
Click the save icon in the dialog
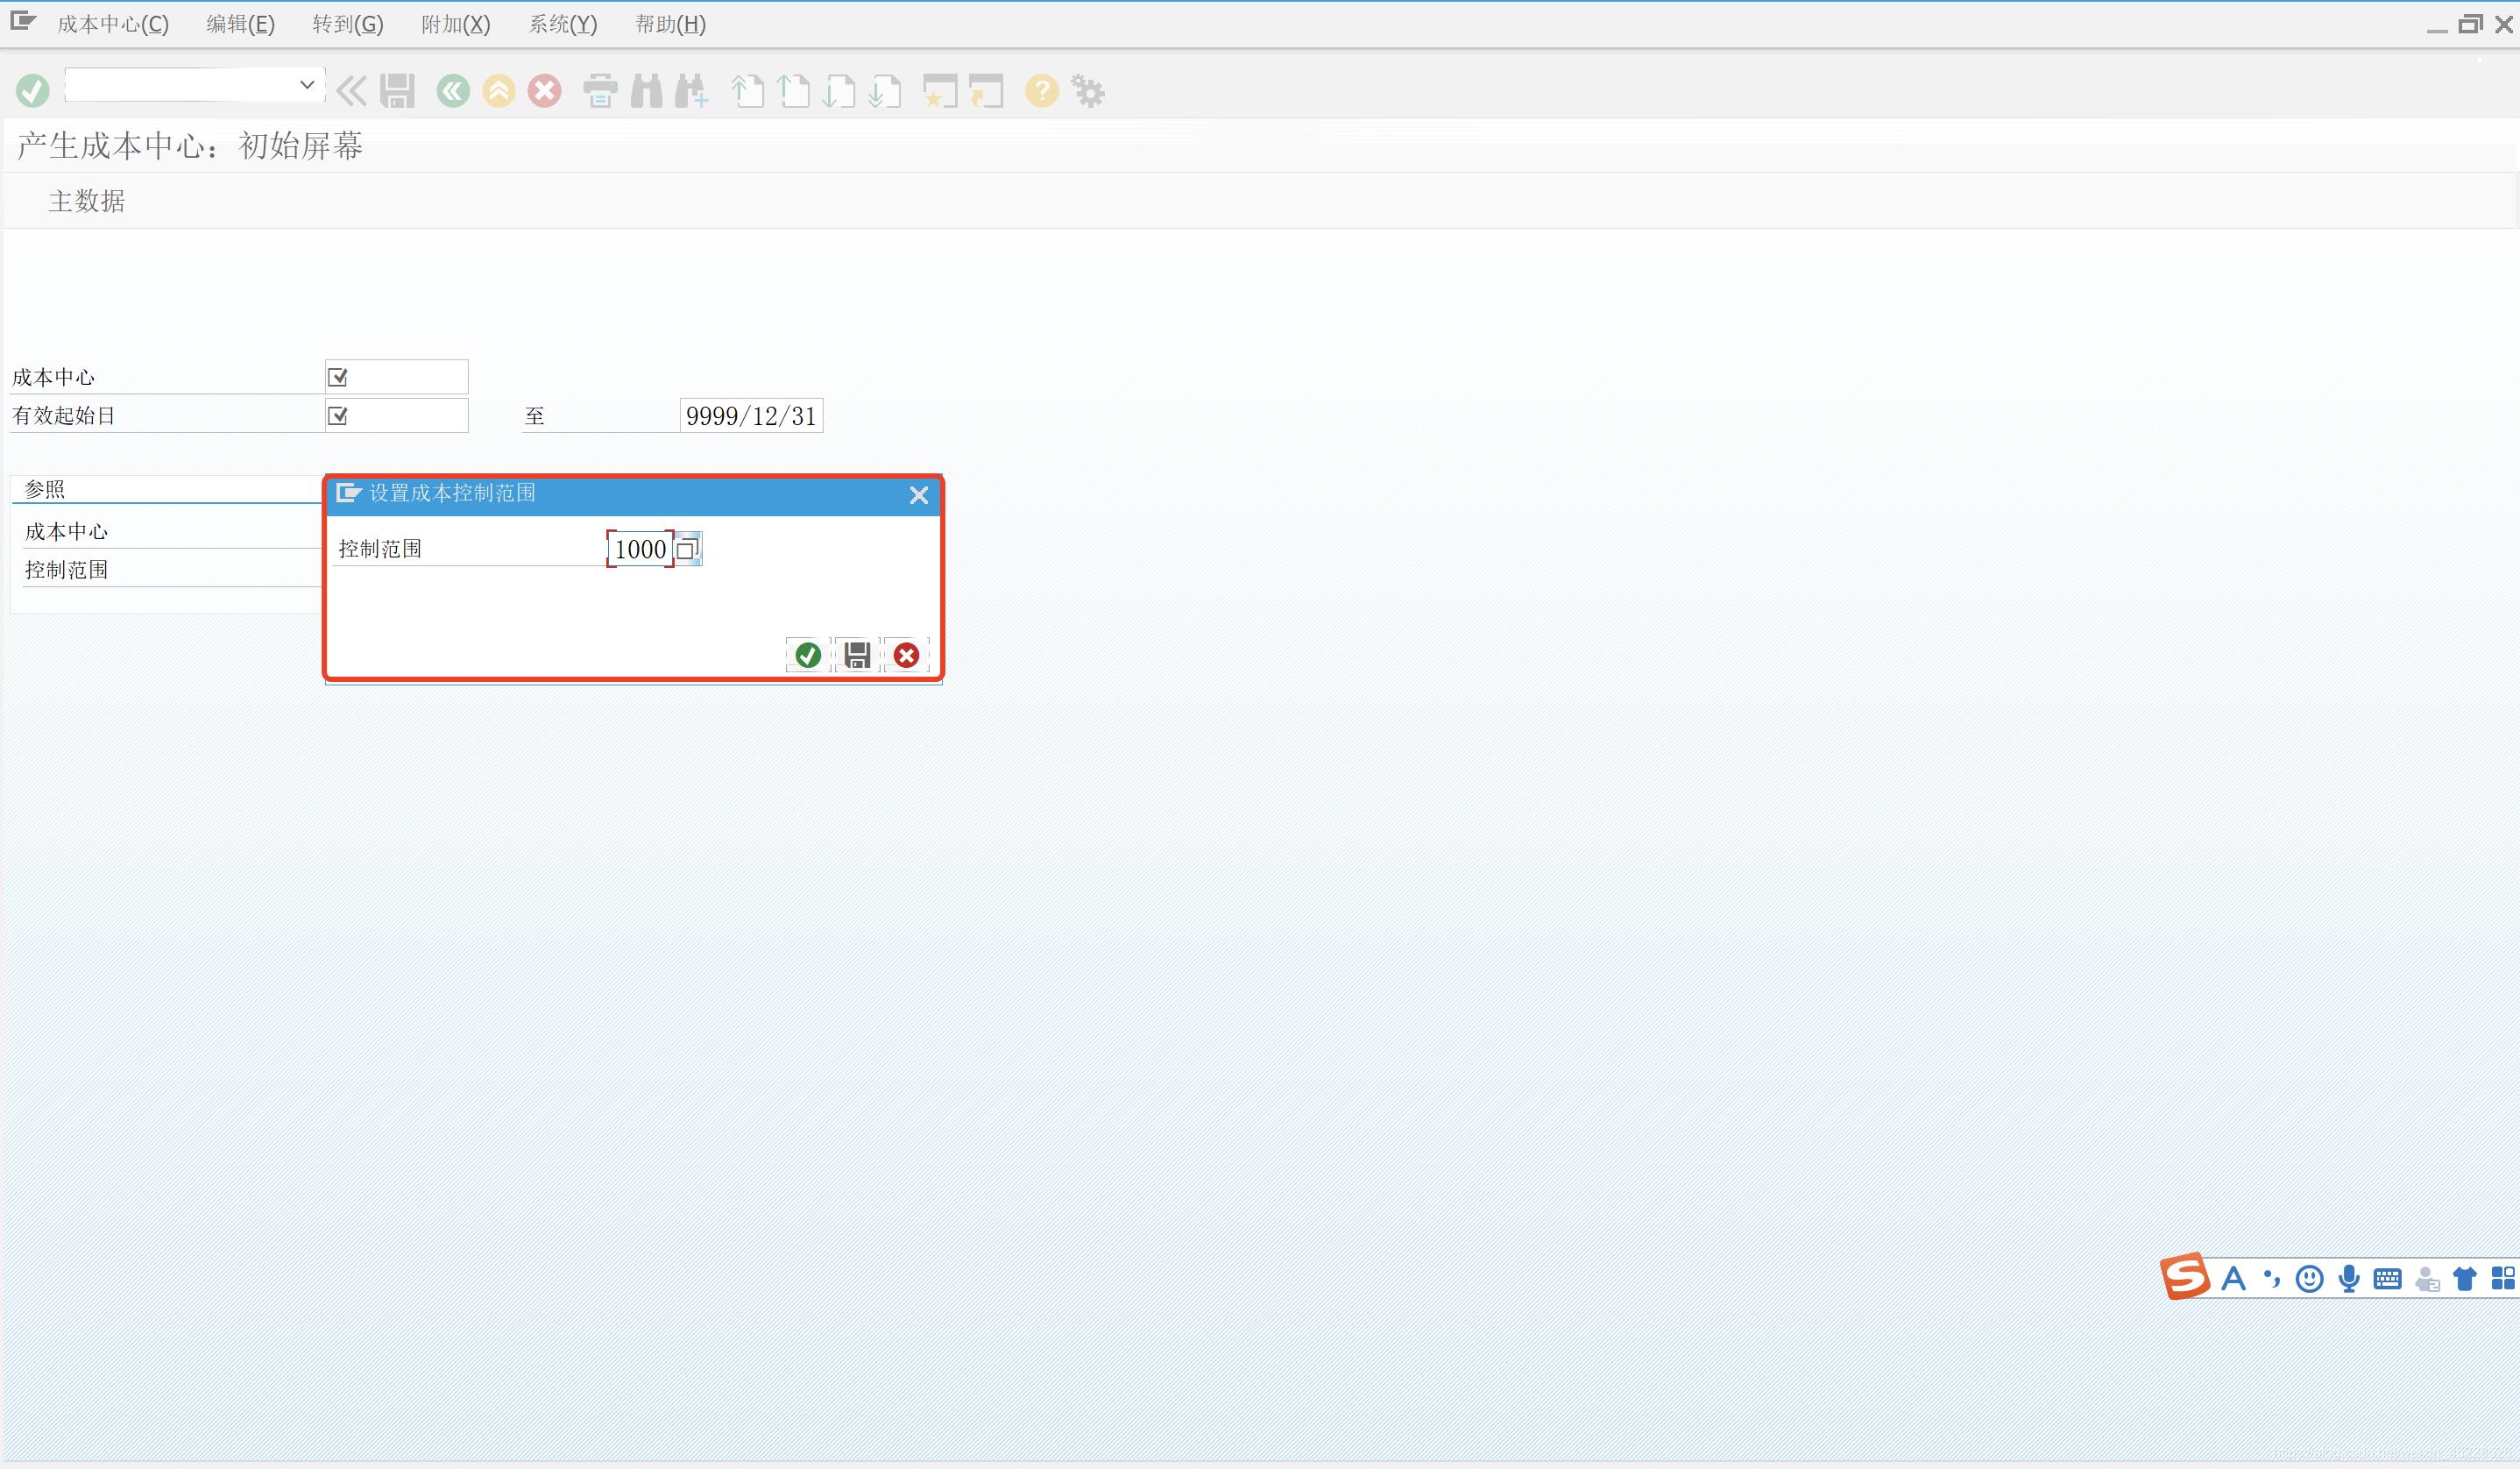point(857,655)
